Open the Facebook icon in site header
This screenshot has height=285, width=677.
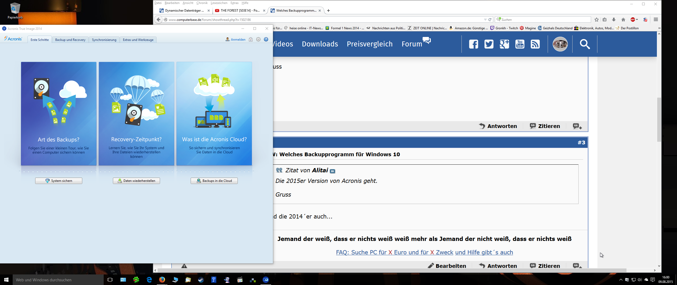pyautogui.click(x=473, y=44)
